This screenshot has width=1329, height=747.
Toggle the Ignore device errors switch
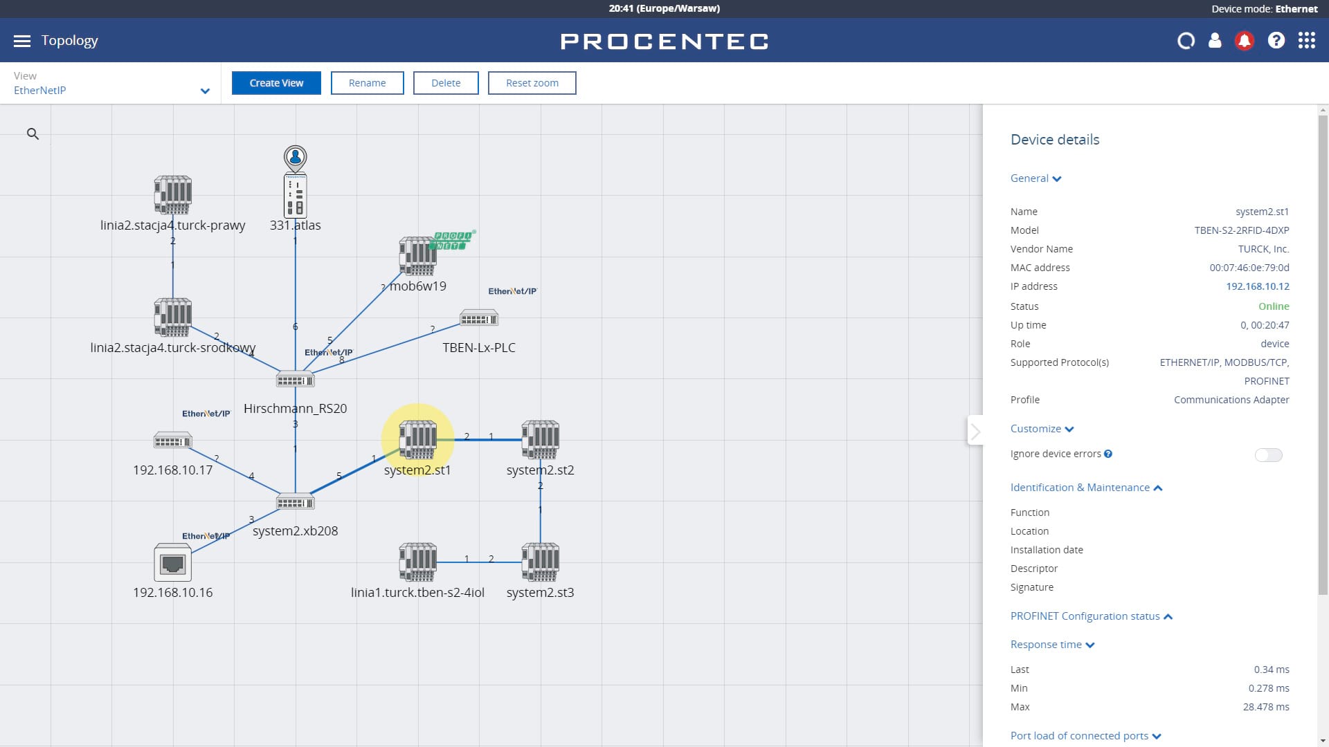[1268, 455]
